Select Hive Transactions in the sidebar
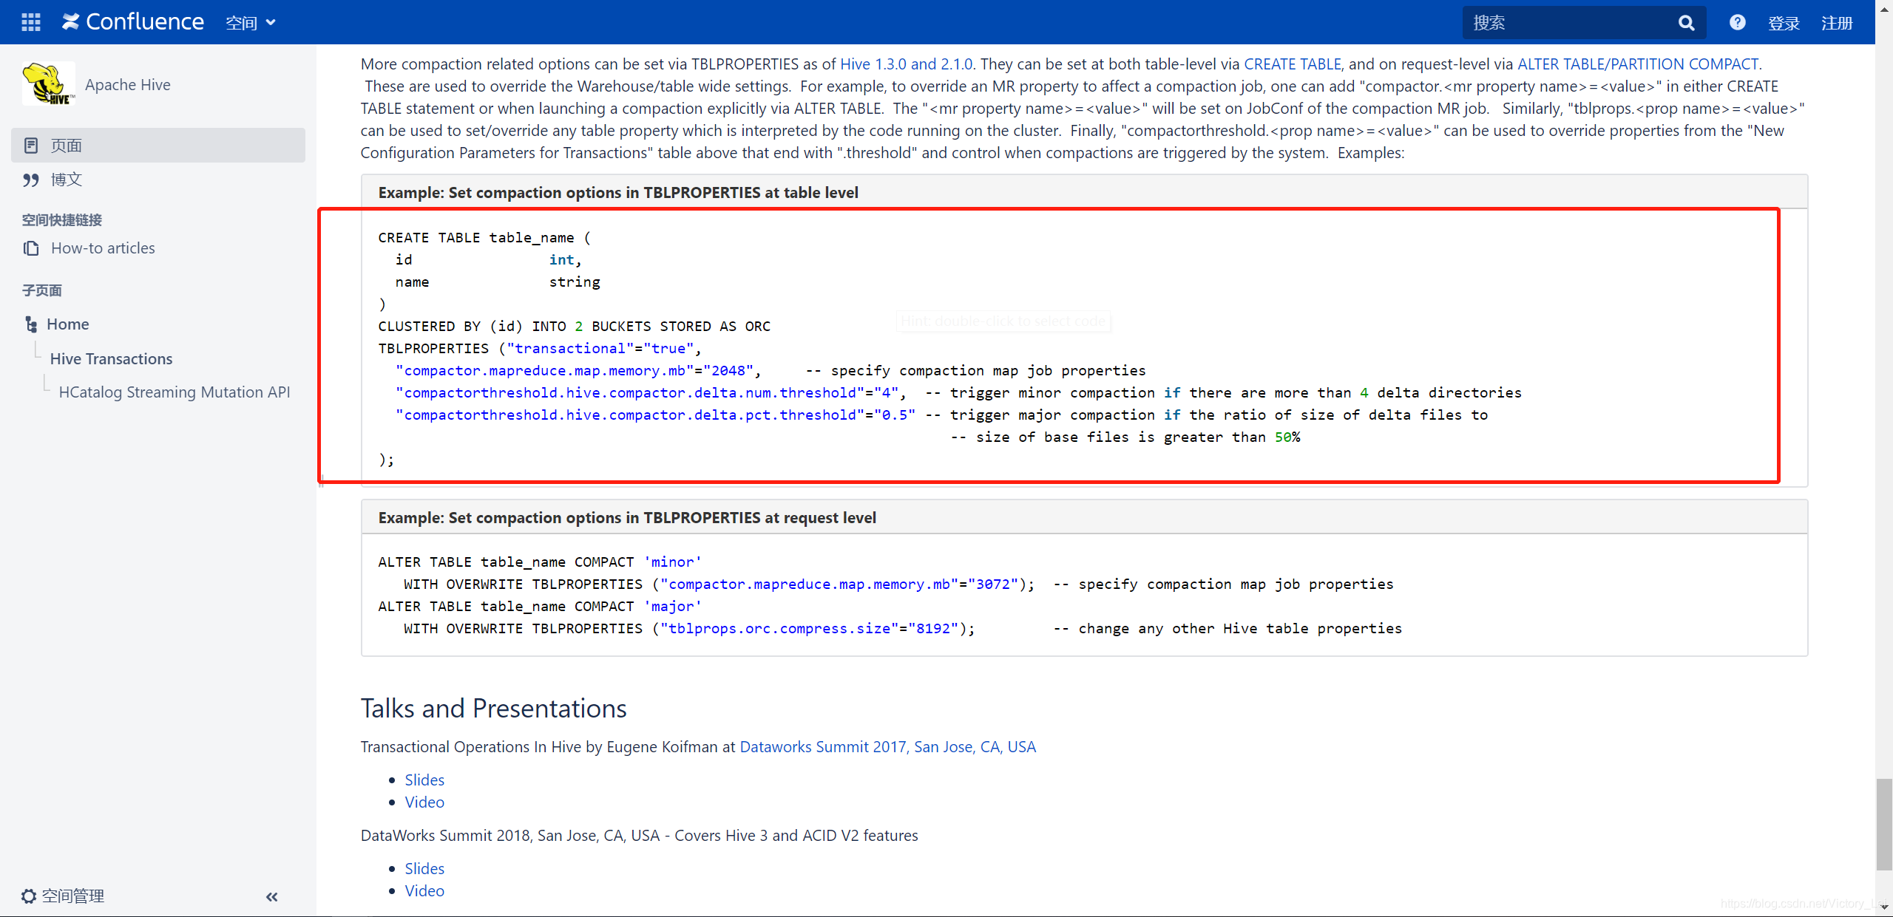Image resolution: width=1893 pixels, height=917 pixels. (111, 358)
